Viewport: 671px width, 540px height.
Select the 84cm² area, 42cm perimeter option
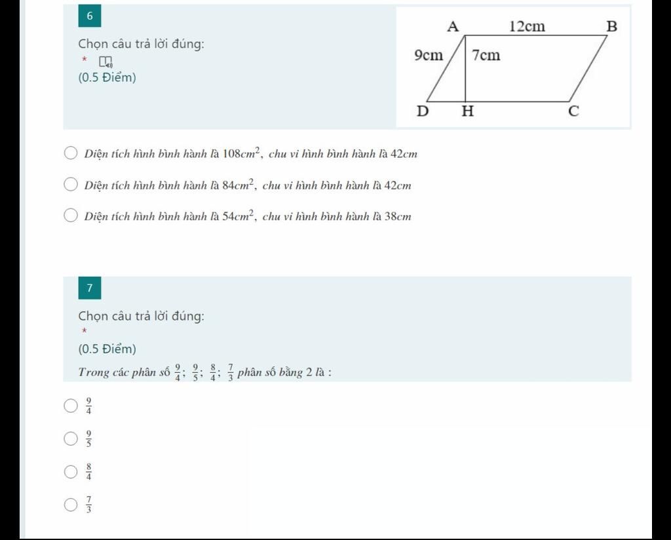(x=71, y=184)
